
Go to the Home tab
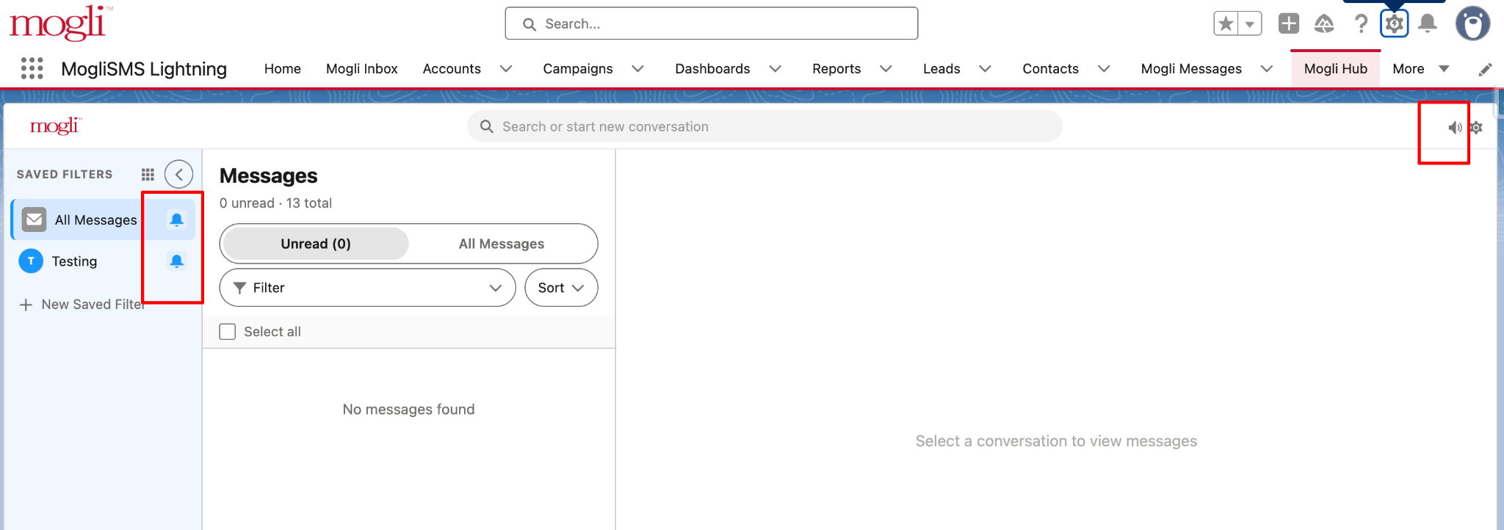283,68
